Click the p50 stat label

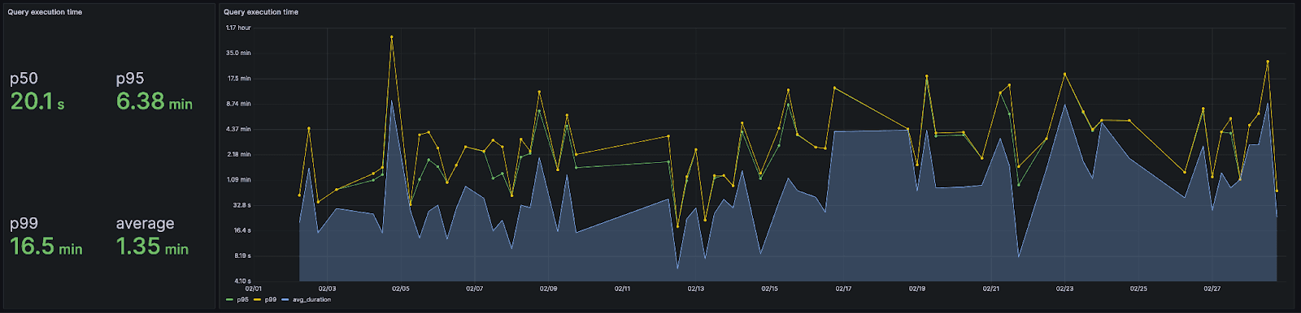(x=24, y=79)
